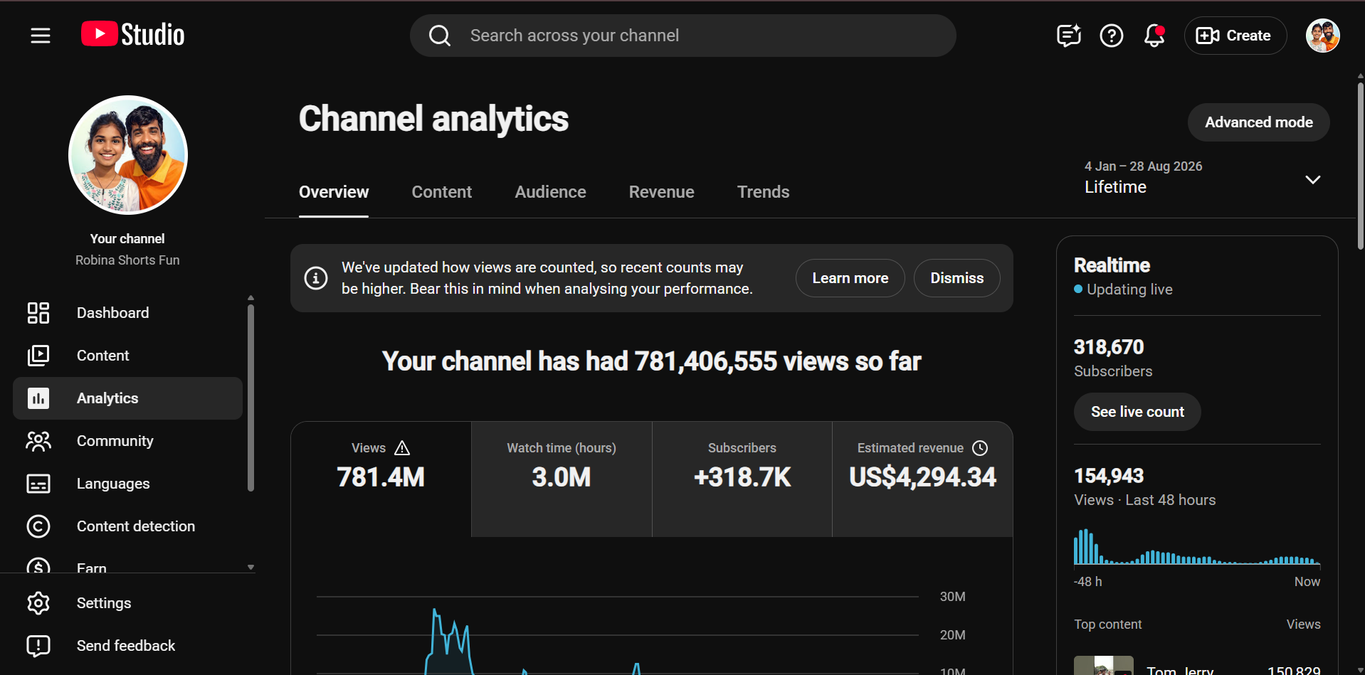Click the search across your channel field

tap(683, 36)
